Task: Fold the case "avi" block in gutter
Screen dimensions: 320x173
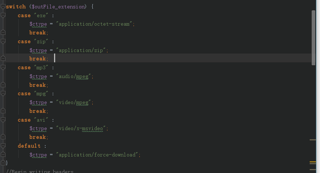Action: (x=3, y=120)
